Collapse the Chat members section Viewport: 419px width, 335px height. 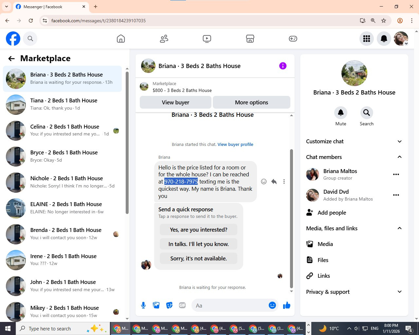pyautogui.click(x=354, y=157)
